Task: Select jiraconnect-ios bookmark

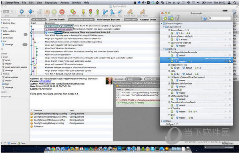Action: point(196,66)
